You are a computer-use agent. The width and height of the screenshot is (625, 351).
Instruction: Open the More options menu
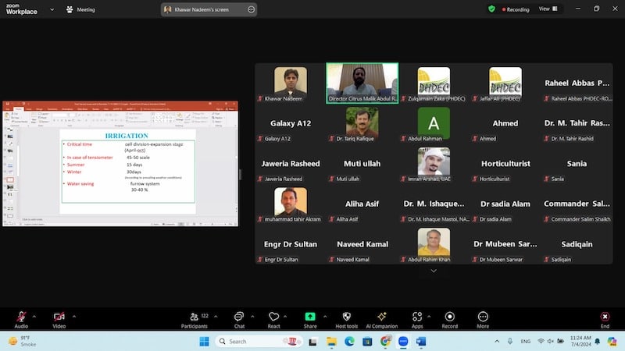click(483, 319)
